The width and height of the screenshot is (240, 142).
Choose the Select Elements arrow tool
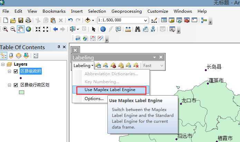93,29
